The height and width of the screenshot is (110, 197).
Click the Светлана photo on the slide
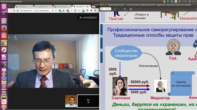coord(120,86)
